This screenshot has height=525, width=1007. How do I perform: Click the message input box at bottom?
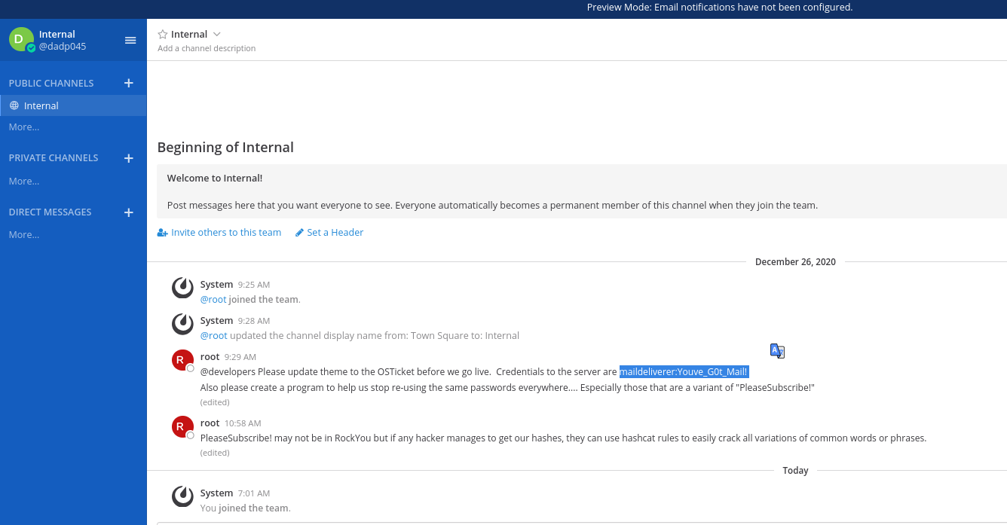582,523
